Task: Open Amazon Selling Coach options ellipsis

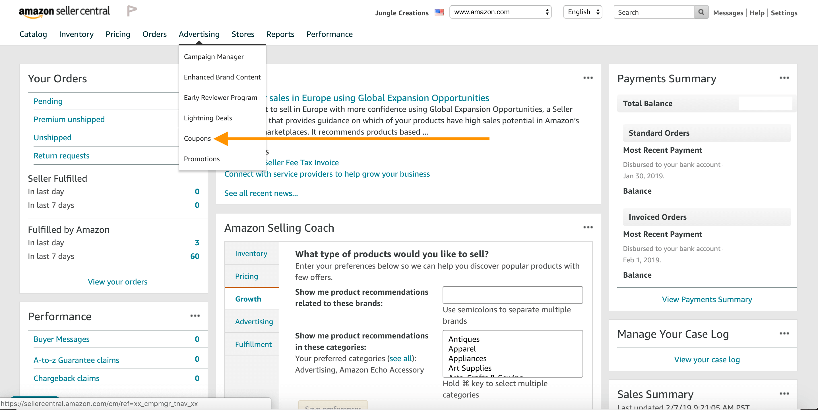Action: 588,227
